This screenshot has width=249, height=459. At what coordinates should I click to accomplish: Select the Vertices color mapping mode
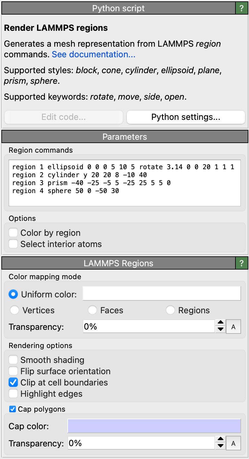tap(15, 310)
